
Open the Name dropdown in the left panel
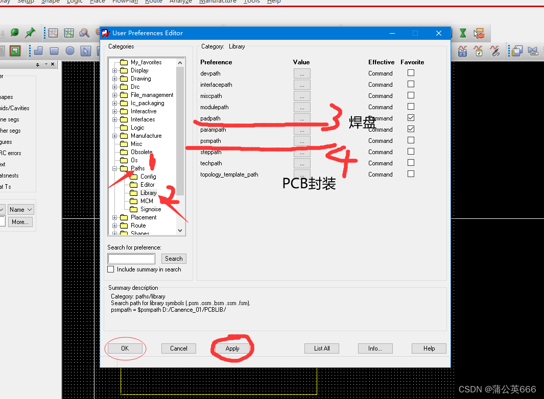(x=21, y=210)
